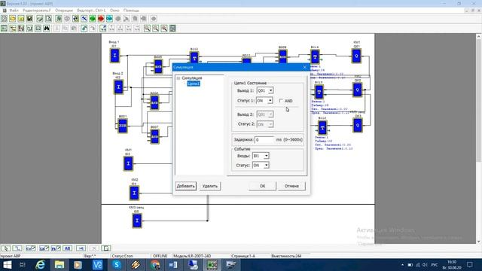Open the Windows Start menu
Screen dimensions: 482x271
tap(7, 265)
